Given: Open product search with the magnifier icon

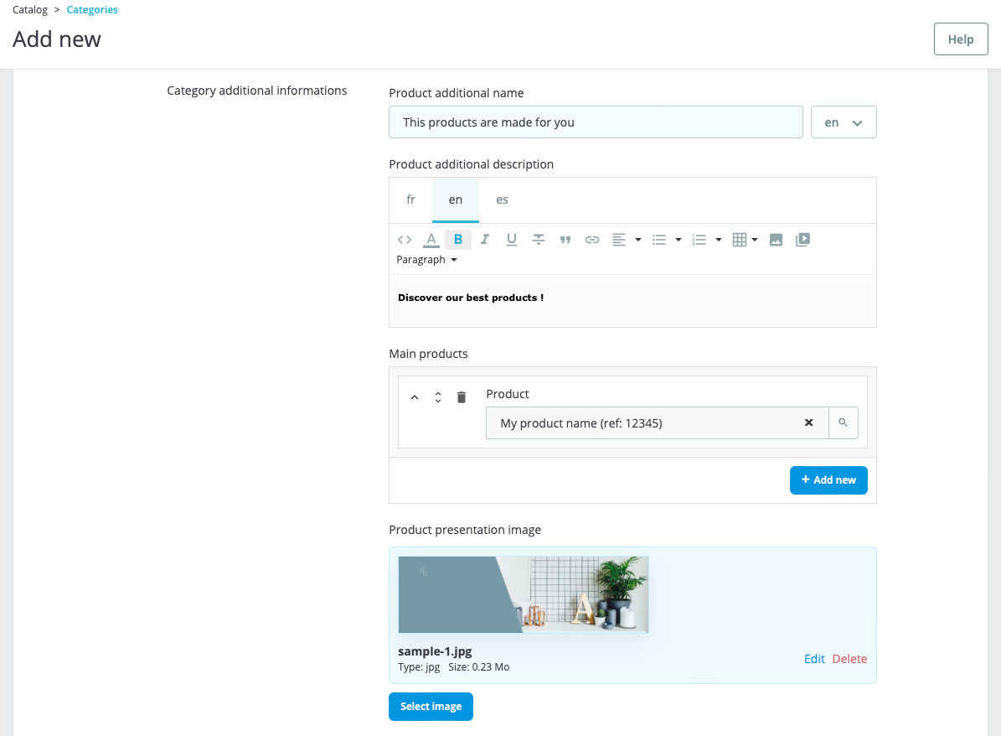Looking at the screenshot, I should [x=844, y=422].
